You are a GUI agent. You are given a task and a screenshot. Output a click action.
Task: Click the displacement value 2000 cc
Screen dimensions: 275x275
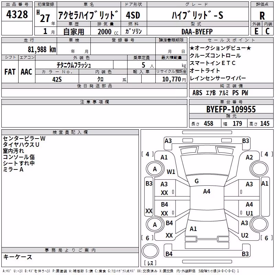tap(108, 32)
